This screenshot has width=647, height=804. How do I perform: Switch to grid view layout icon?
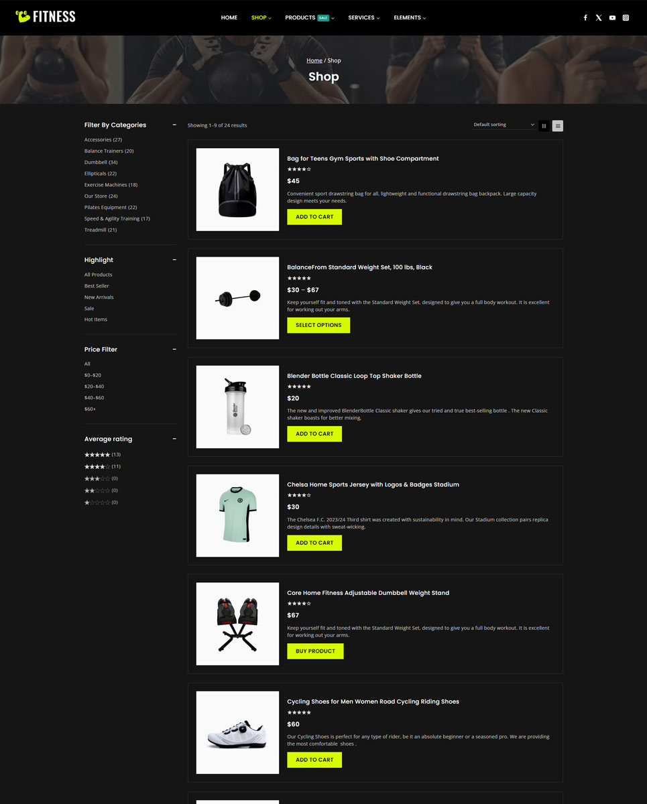coord(544,125)
